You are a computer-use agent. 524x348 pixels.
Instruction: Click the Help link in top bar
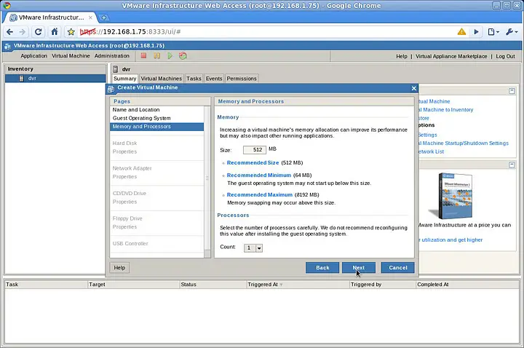[x=401, y=56]
